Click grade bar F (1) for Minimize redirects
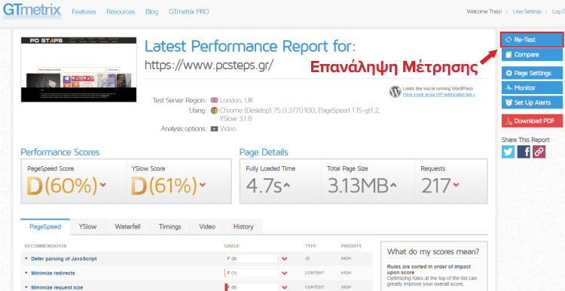This screenshot has width=565, height=291. click(251, 273)
